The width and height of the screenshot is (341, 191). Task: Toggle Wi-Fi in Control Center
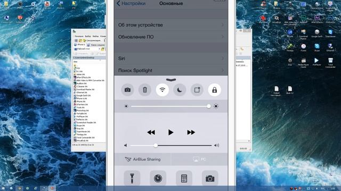pos(162,90)
